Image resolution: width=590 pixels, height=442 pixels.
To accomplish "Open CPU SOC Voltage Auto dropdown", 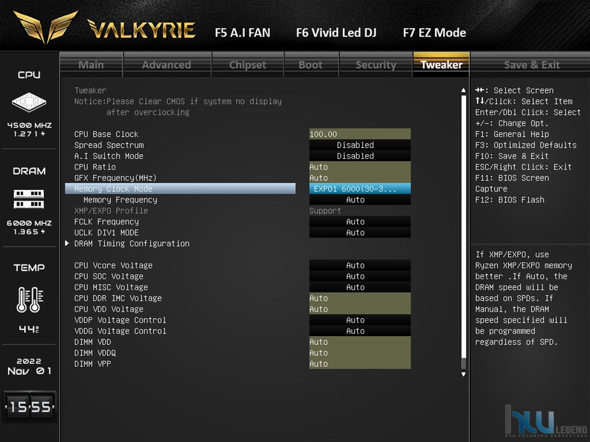I will (x=360, y=276).
